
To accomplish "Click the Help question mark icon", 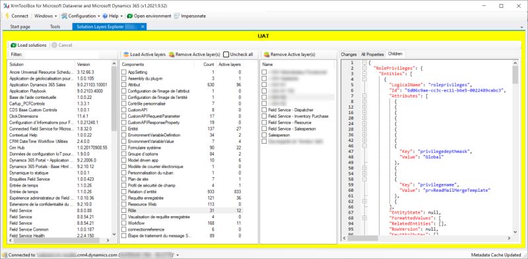I will 105,16.
